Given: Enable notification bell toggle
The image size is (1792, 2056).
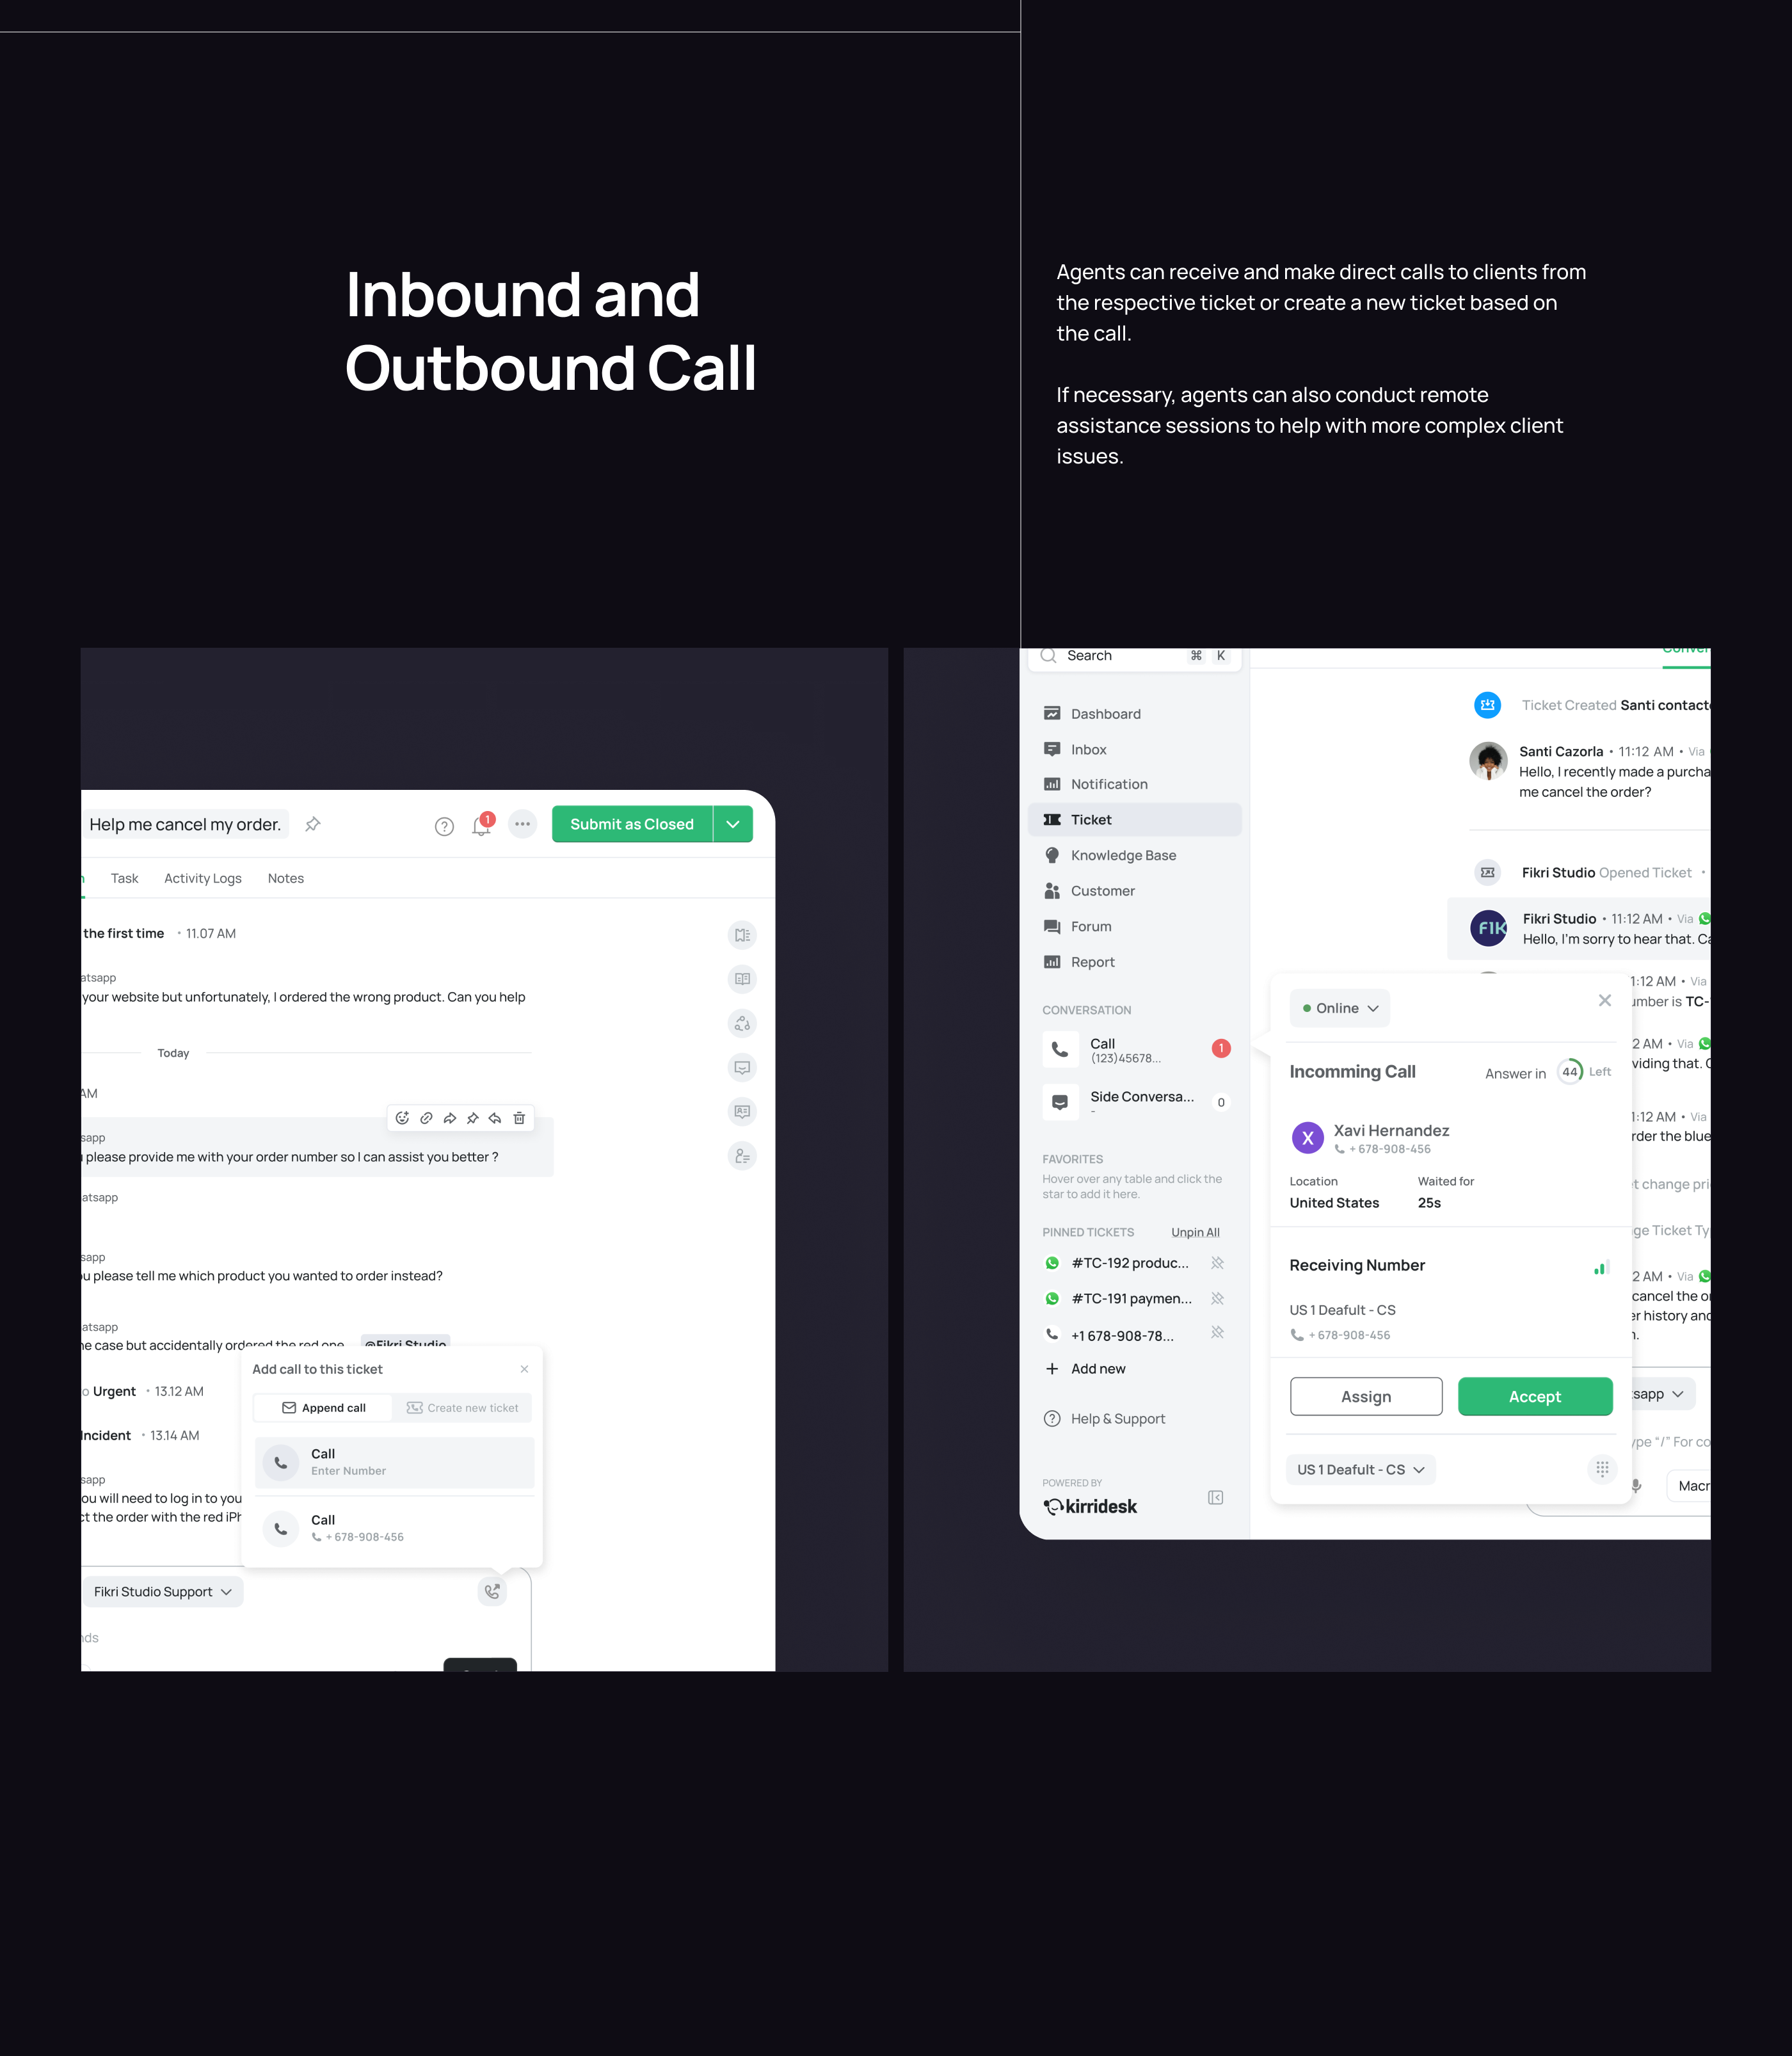Looking at the screenshot, I should [x=486, y=822].
